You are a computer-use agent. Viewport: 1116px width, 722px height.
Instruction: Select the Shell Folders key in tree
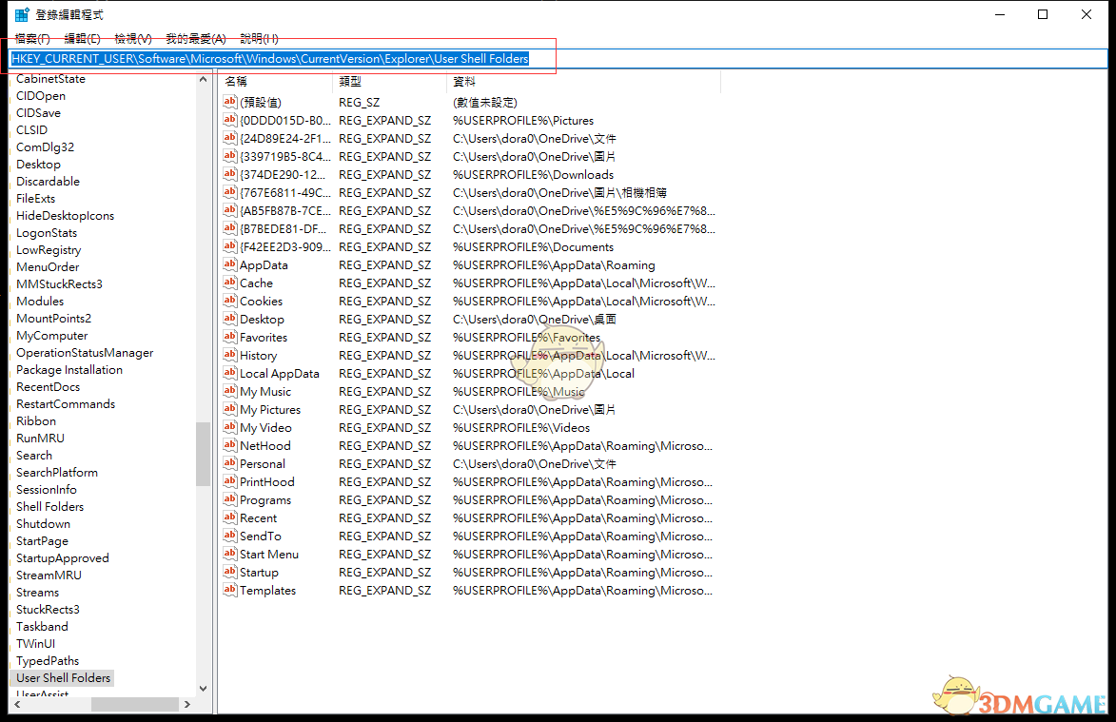click(x=49, y=507)
